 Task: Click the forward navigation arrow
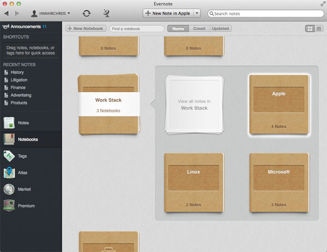17,14
